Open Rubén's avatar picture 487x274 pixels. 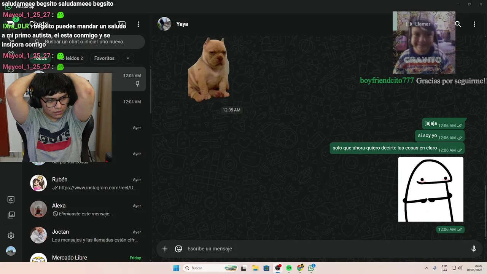coord(38,183)
